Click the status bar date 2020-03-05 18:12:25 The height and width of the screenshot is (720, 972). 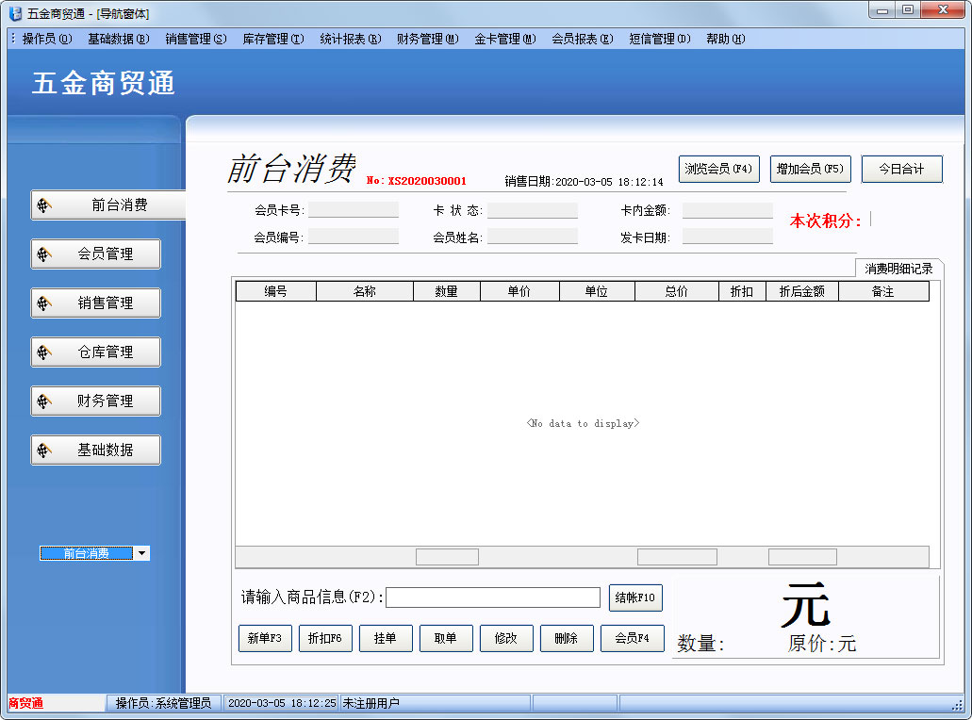pyautogui.click(x=282, y=703)
